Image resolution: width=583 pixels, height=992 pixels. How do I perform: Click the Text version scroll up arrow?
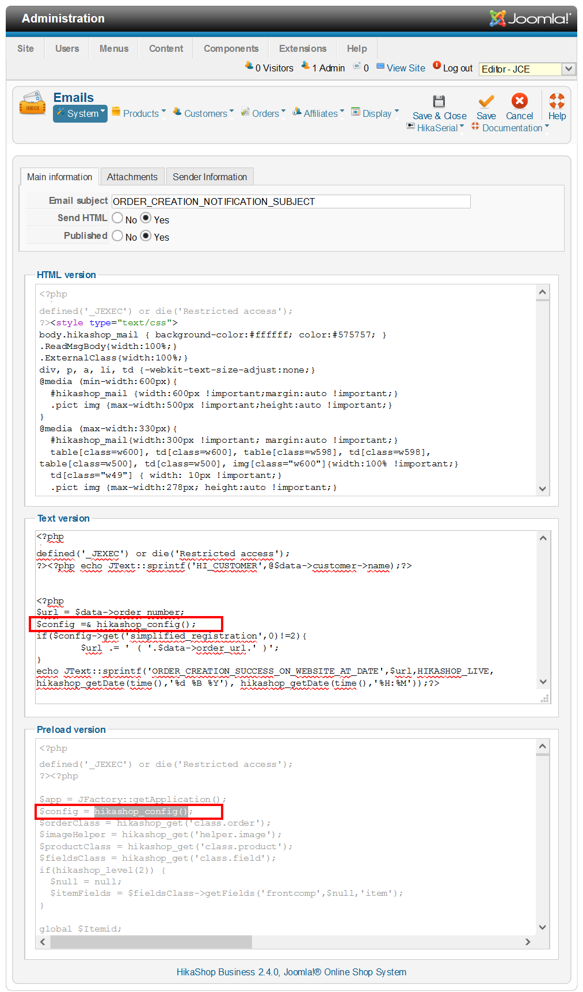click(543, 538)
